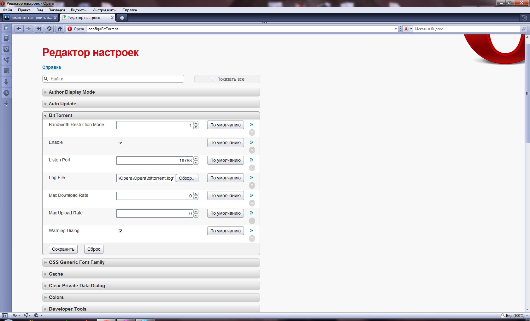Switch to the 'помогите настроить' tab
The height and width of the screenshot is (321, 530).
click(x=30, y=18)
